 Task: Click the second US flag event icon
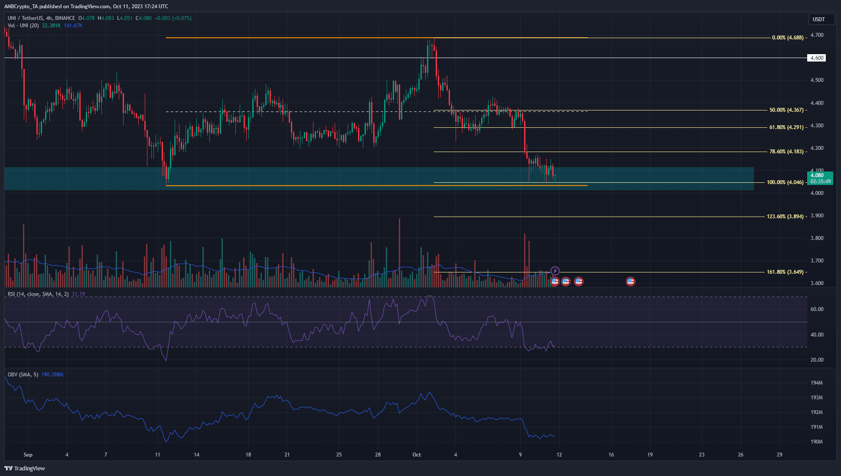(566, 282)
